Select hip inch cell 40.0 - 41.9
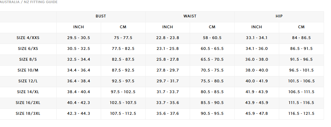The image size is (331, 127). point(257,81)
